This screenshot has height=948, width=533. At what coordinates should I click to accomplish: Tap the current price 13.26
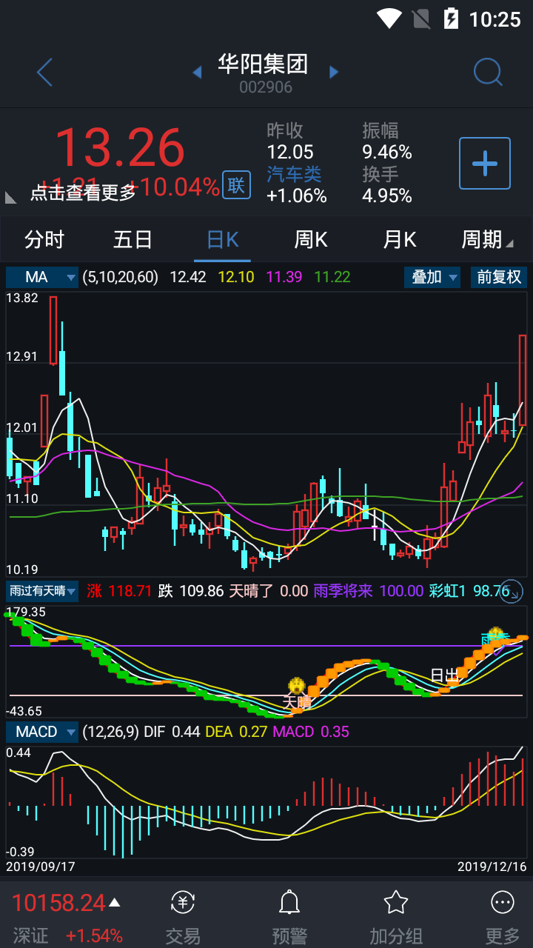tap(119, 147)
